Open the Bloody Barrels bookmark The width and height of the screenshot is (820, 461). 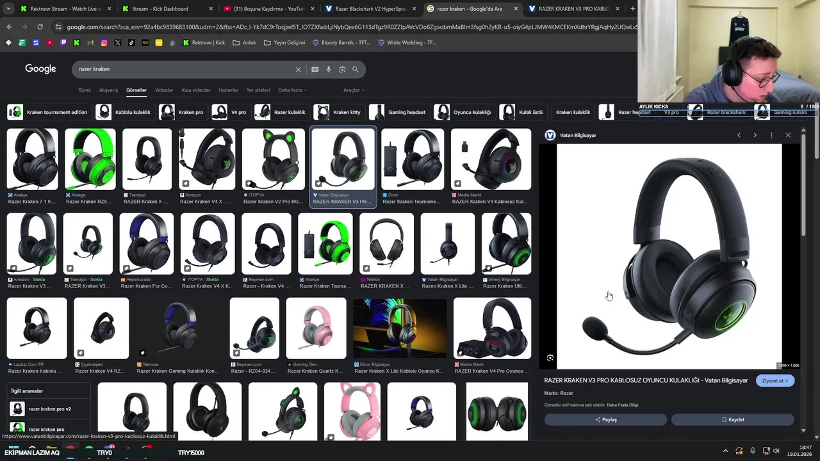coord(341,43)
